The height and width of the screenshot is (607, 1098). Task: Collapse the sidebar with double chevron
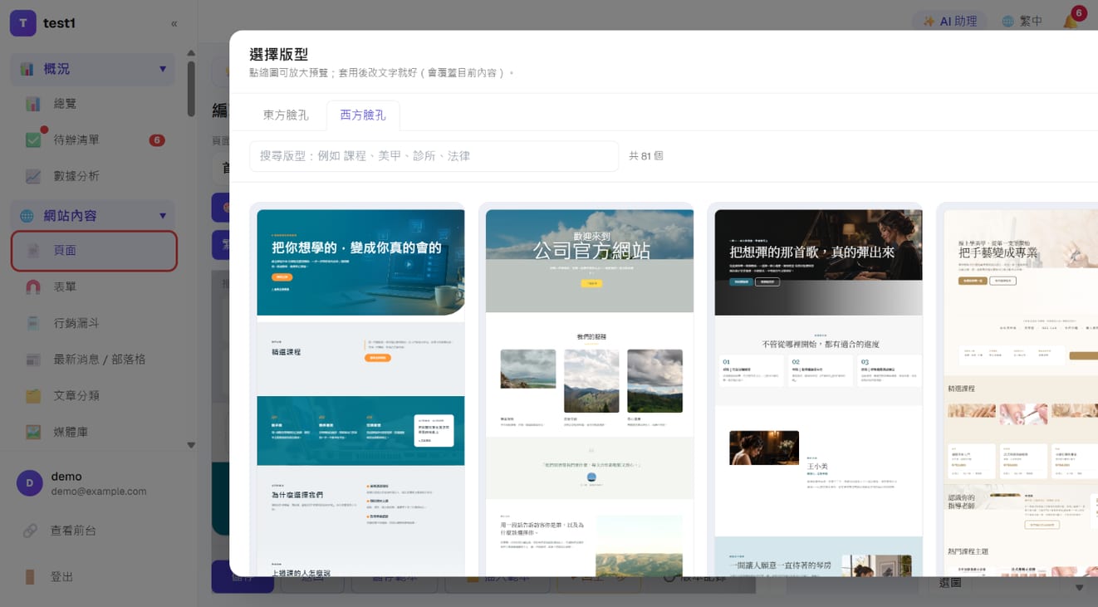pyautogui.click(x=174, y=23)
